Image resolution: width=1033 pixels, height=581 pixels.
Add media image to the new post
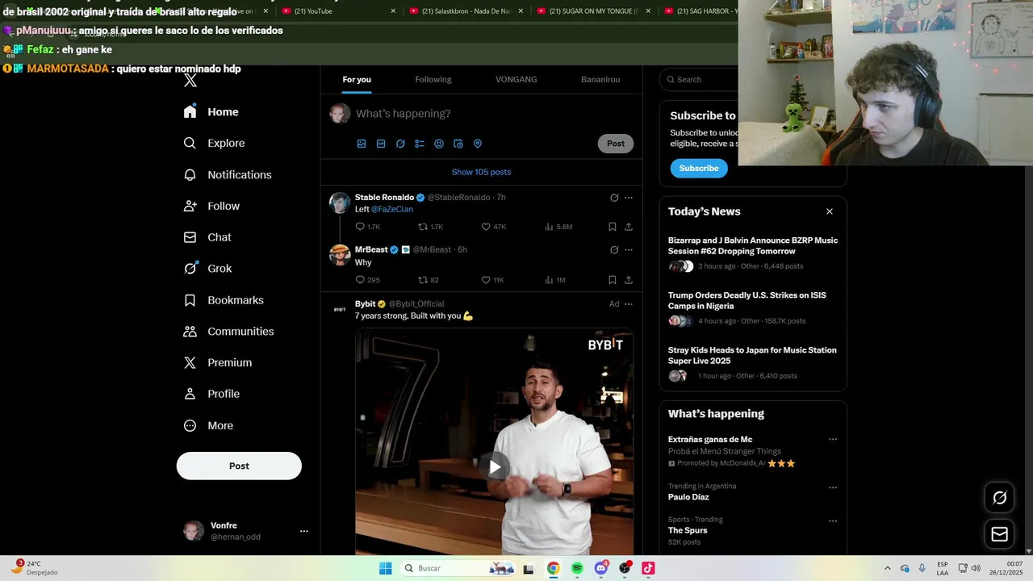tap(362, 144)
